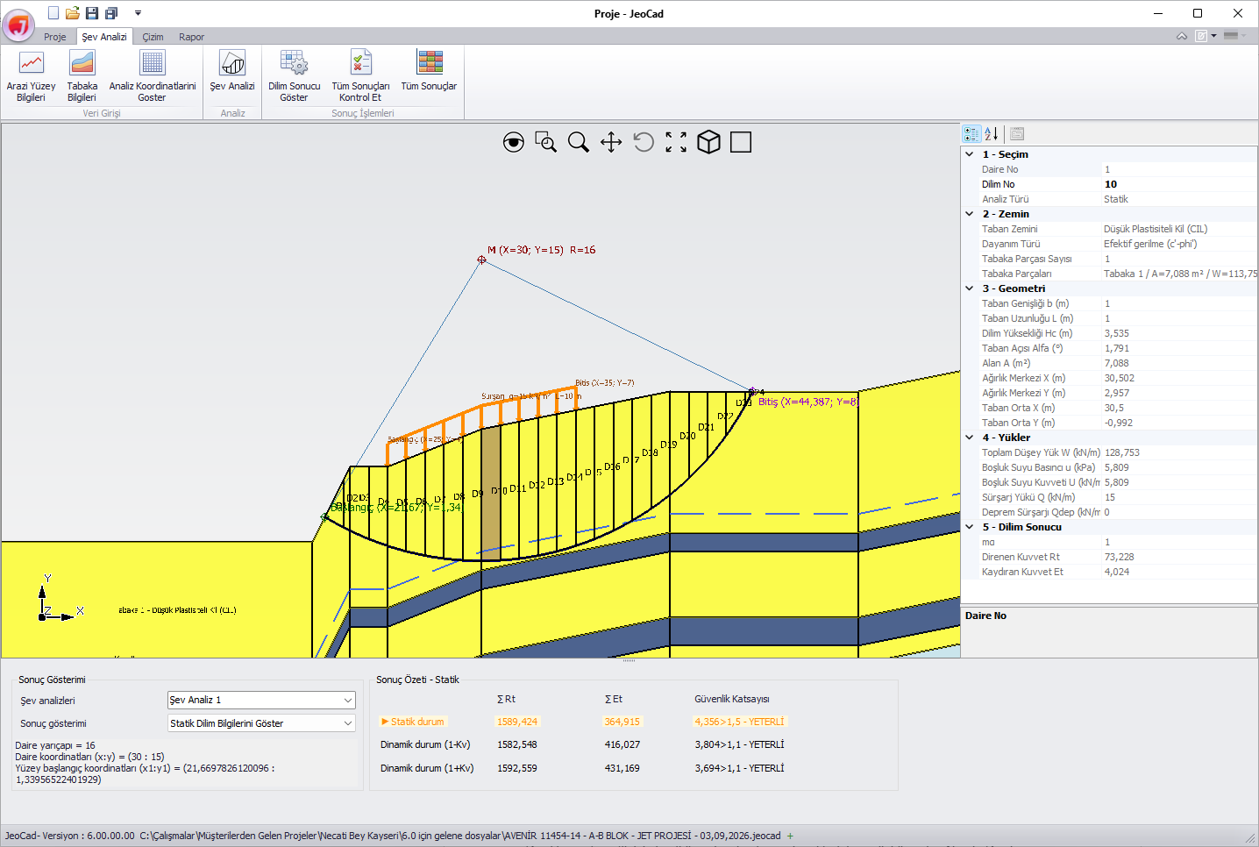This screenshot has width=1259, height=847.
Task: Click the property pages icon
Action: click(1017, 134)
